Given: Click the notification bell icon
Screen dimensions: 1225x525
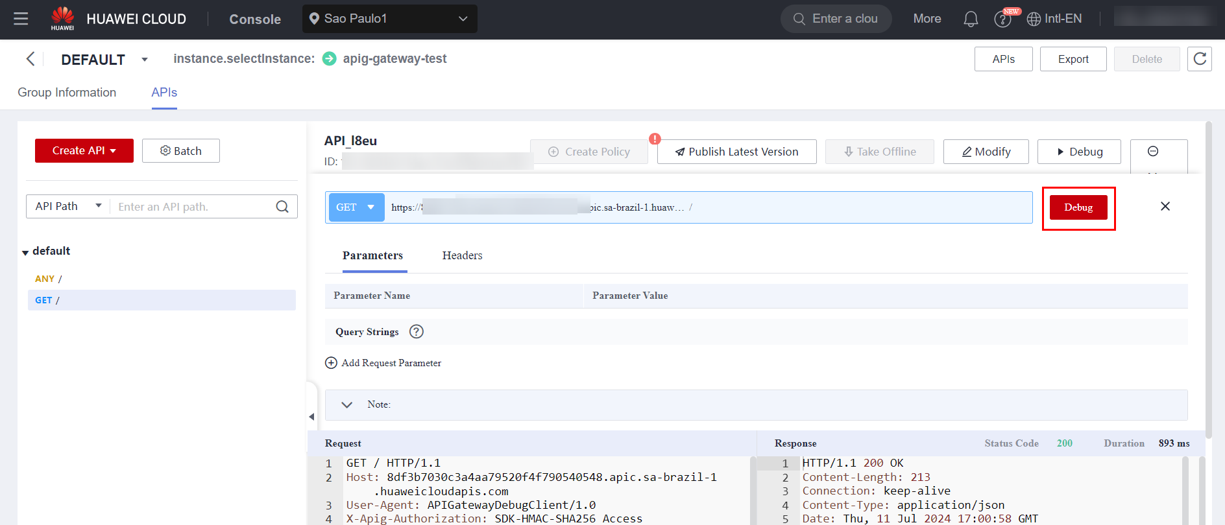Looking at the screenshot, I should tap(970, 19).
